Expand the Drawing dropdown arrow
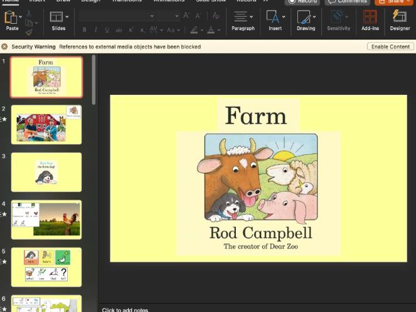Screen dimensions: 416x312 pos(314,17)
